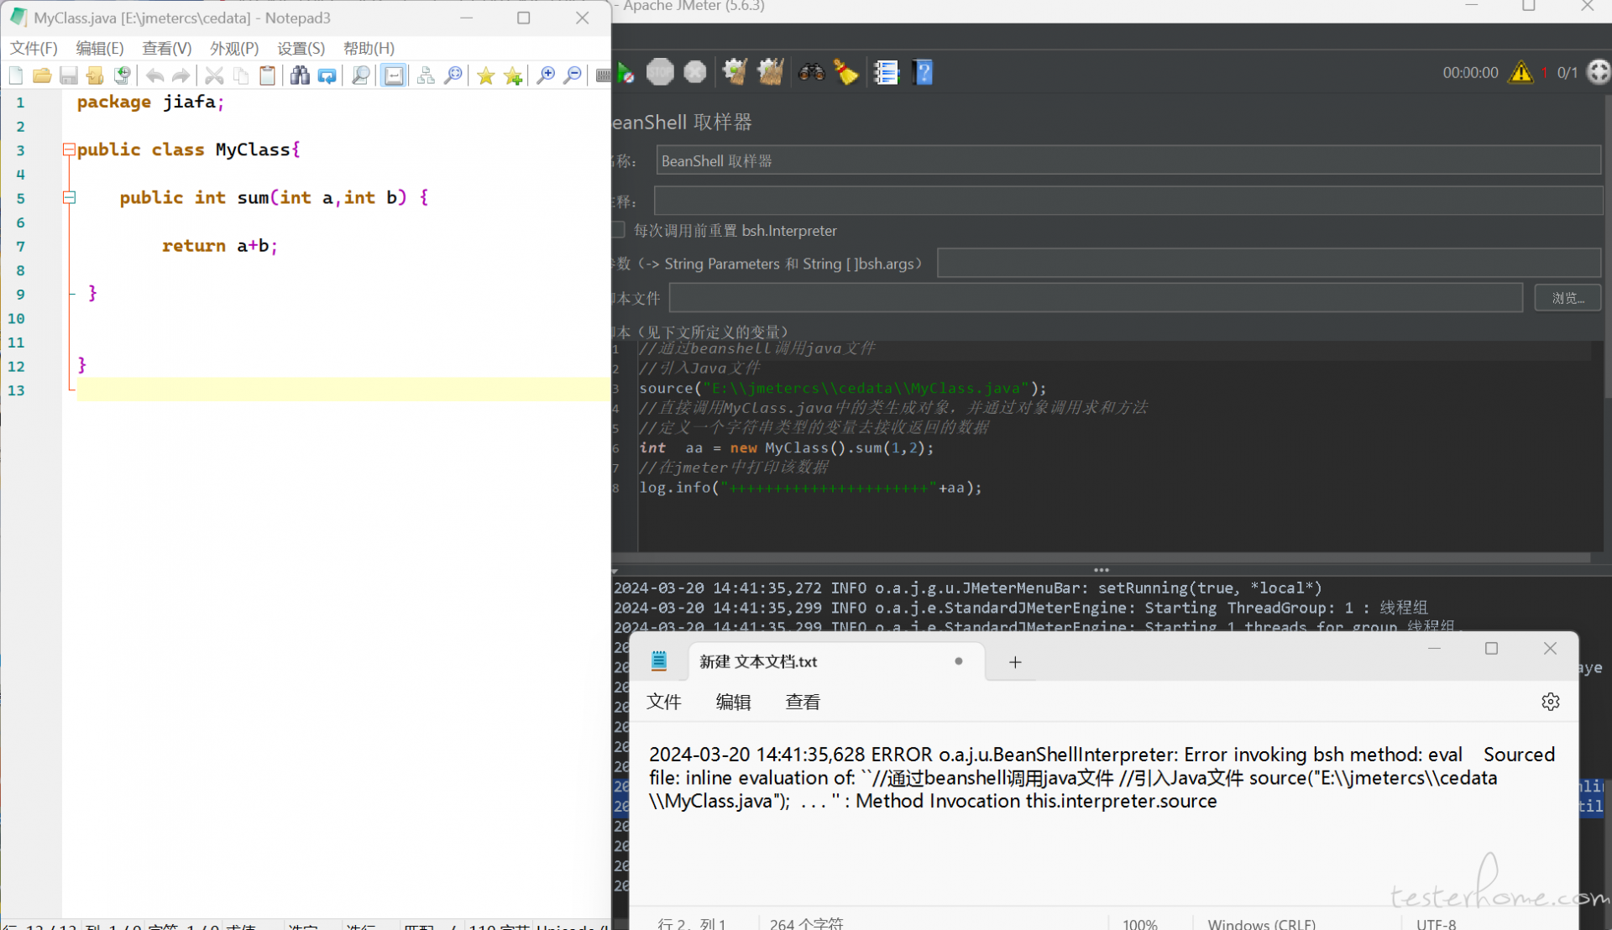Click line number 13 in Notepad3 gutter
1612x930 pixels.
point(17,390)
